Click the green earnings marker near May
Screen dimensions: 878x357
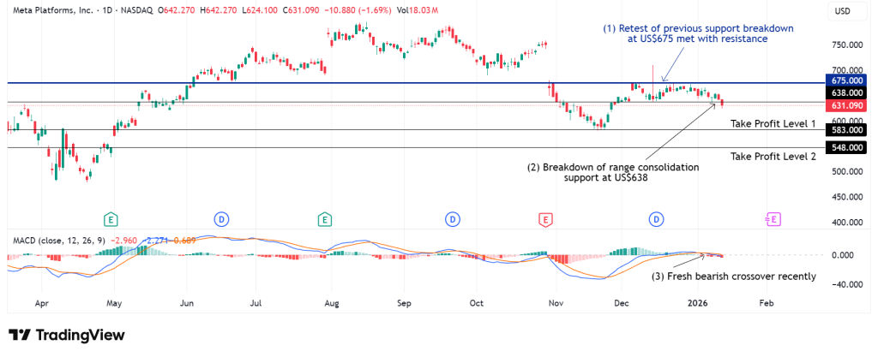point(110,219)
